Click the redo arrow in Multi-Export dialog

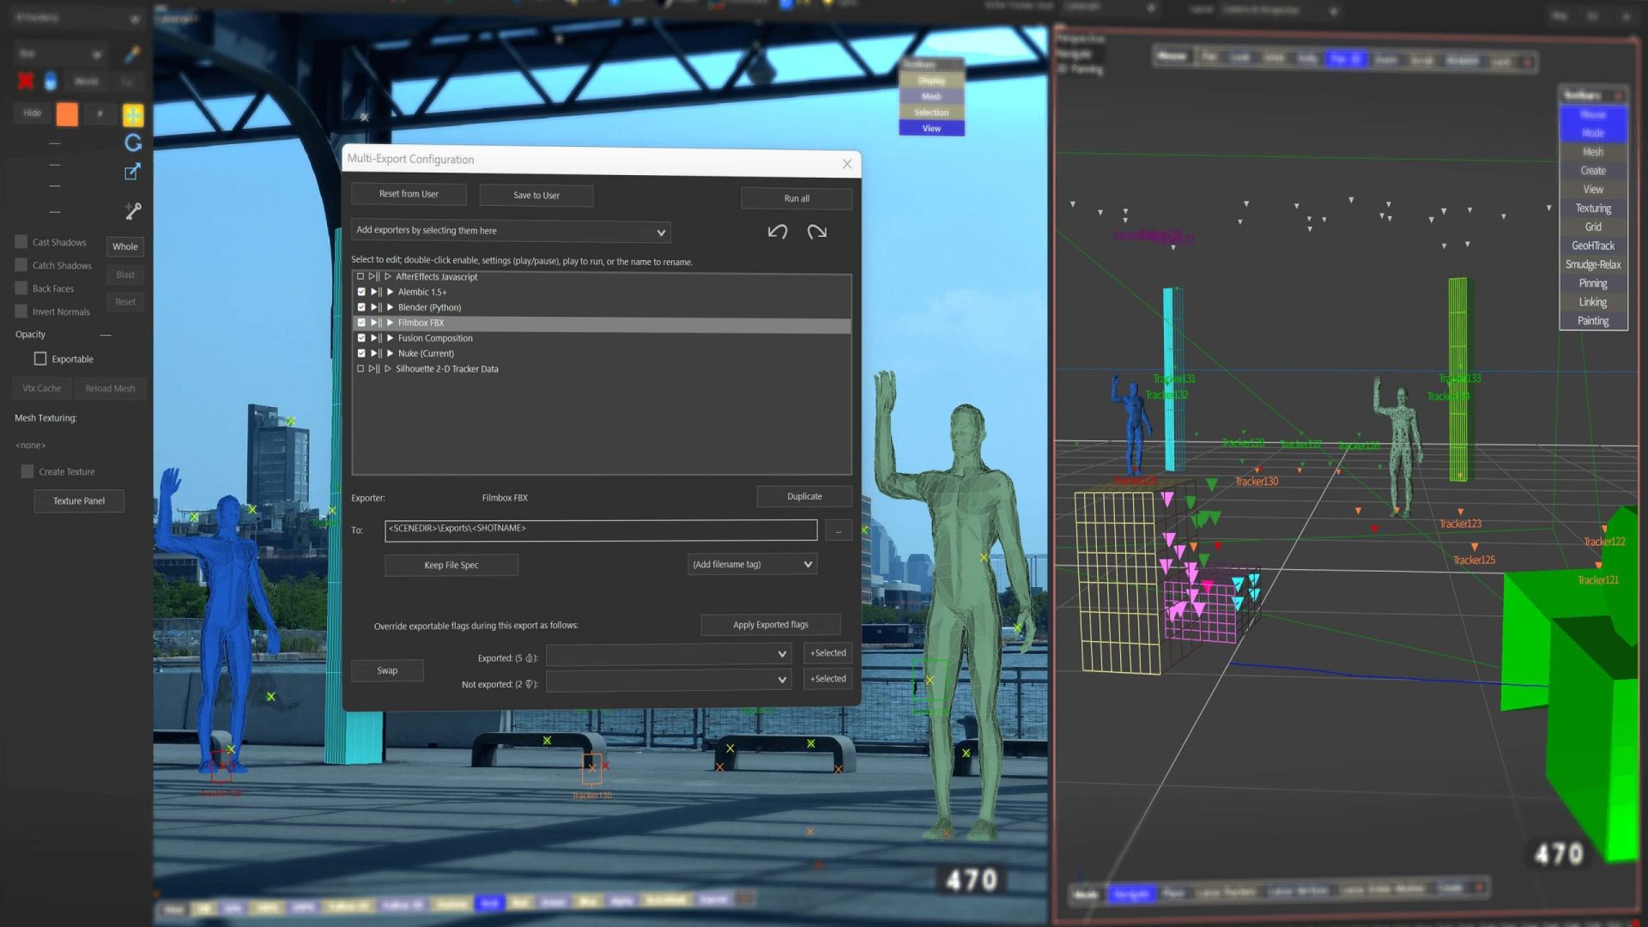816,232
